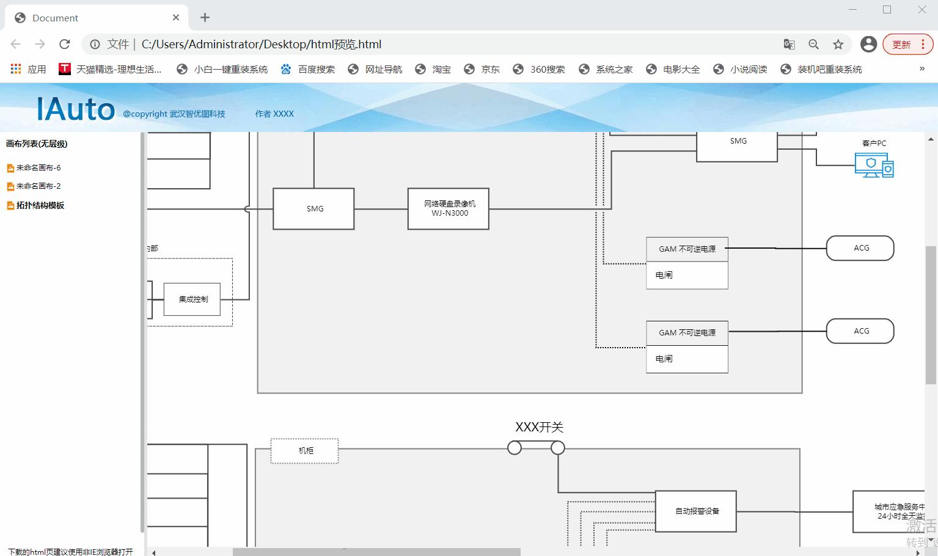
Task: Click the 客户PC computer icon in diagram
Action: pos(874,165)
